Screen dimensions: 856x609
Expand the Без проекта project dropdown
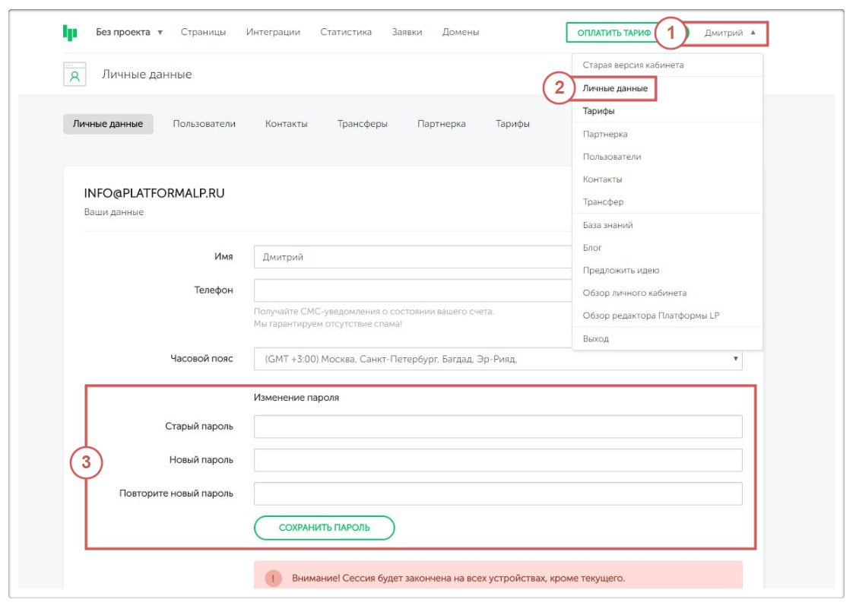tap(129, 33)
